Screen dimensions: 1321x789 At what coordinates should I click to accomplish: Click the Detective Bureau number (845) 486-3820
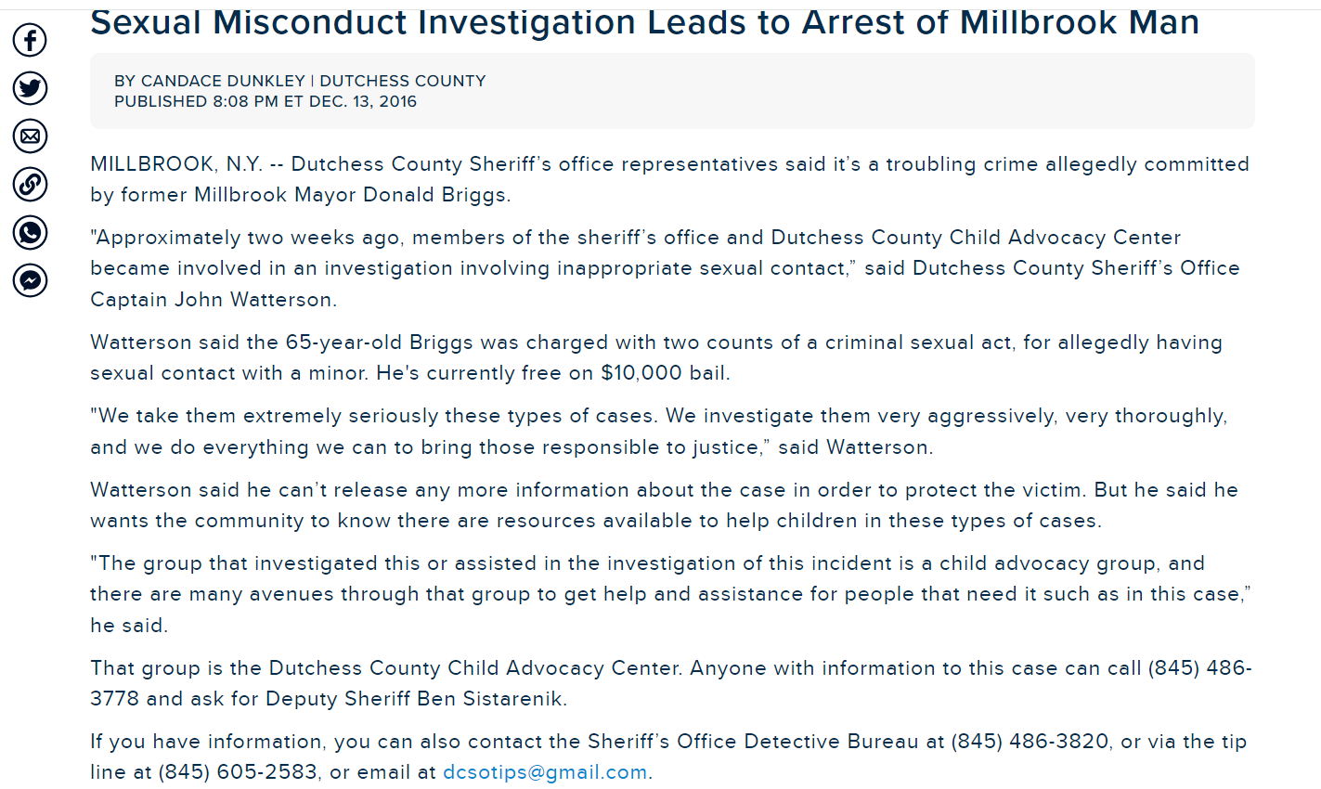pos(1030,742)
